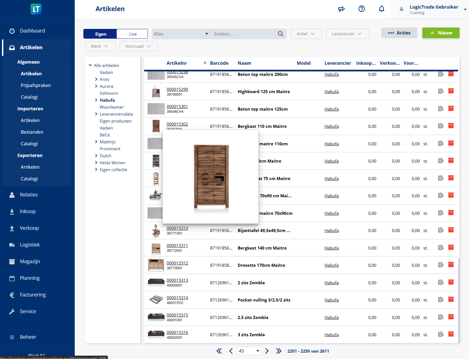Switch to the Live view
The width and height of the screenshot is (469, 359).
(x=132, y=34)
